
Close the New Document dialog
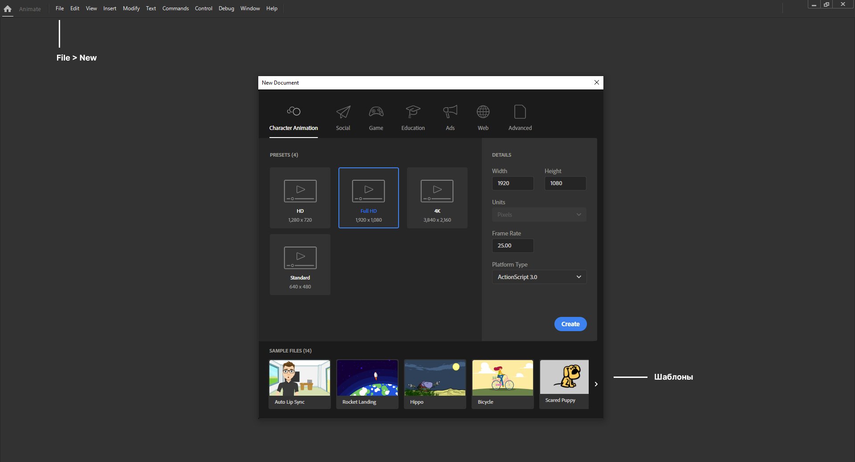(597, 82)
